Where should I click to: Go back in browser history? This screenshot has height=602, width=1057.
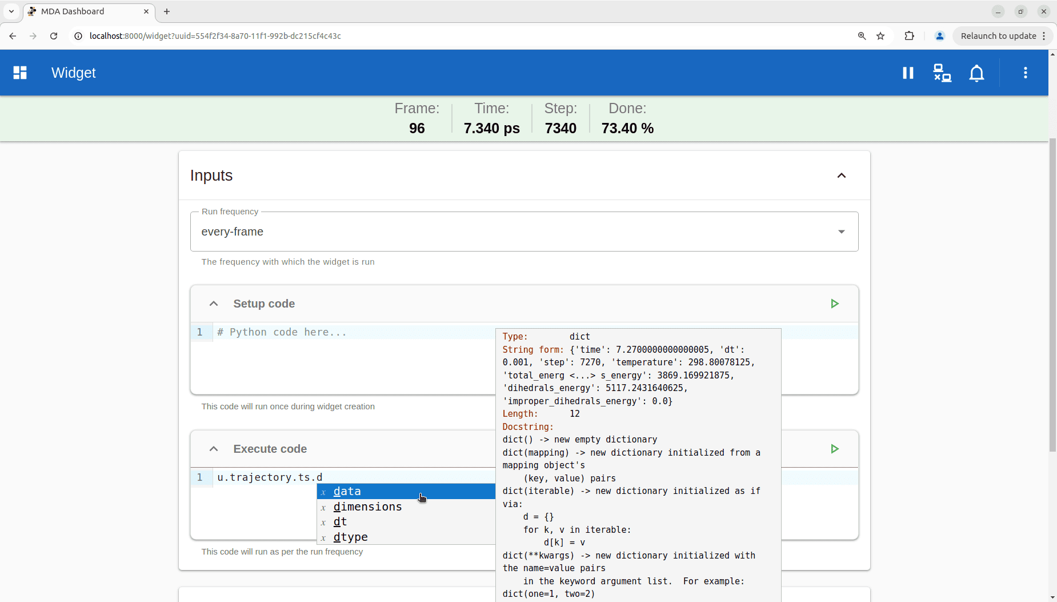13,36
